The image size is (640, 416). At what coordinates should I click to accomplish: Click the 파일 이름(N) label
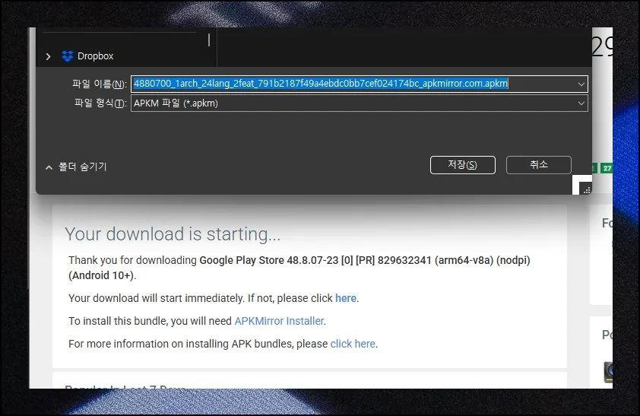point(99,84)
